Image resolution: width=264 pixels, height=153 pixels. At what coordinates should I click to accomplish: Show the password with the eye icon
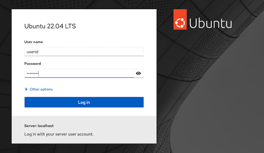[138, 73]
